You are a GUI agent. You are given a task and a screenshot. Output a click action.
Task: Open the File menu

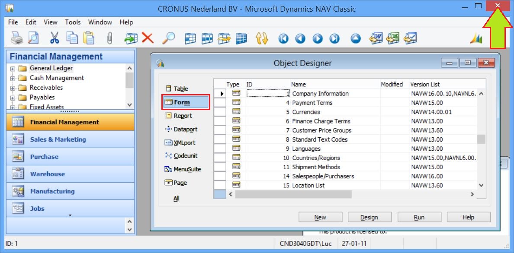[x=13, y=22]
